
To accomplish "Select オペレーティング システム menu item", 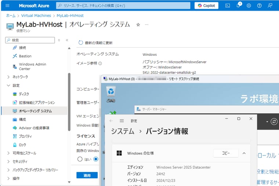I will (35, 111).
